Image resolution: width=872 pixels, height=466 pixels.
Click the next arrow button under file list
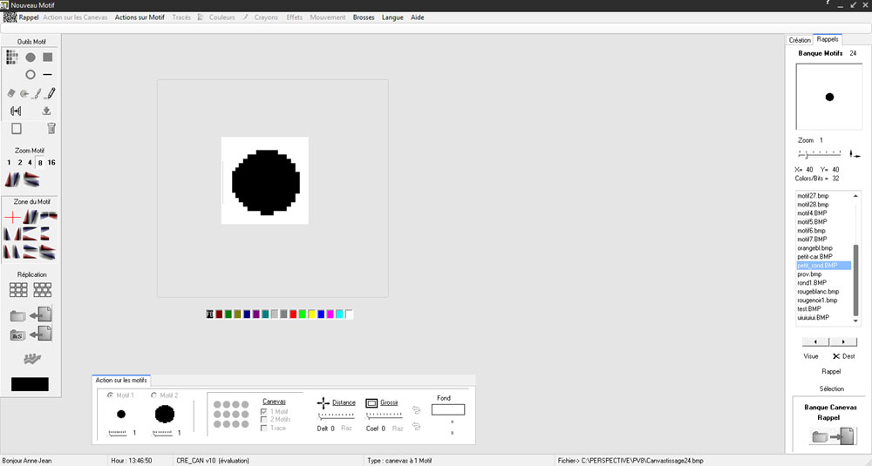coord(842,342)
